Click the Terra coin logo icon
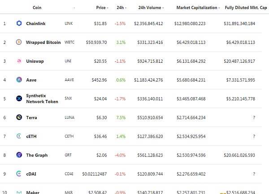The width and height of the screenshot is (269, 194). [x=19, y=117]
